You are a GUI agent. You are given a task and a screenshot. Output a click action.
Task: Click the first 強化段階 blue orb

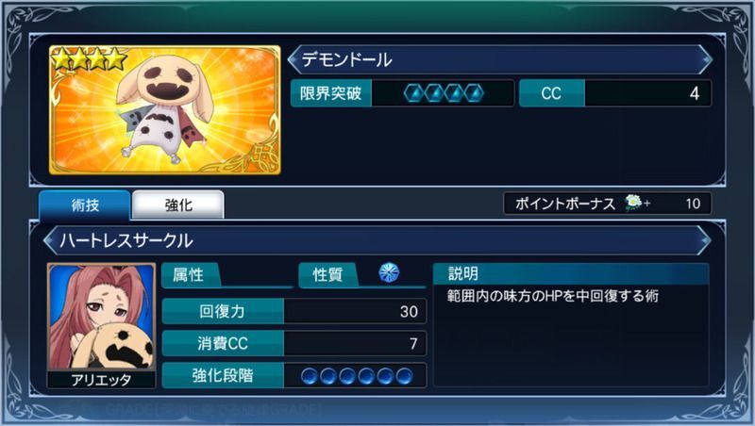310,375
